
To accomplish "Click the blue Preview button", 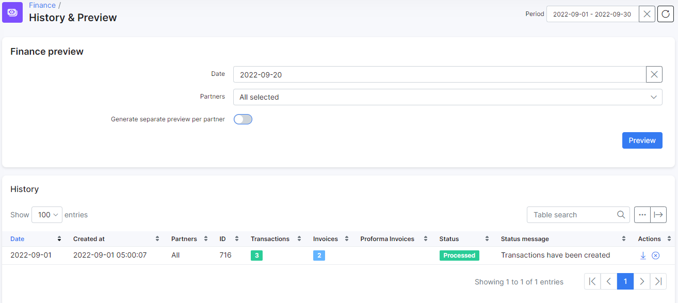I will pyautogui.click(x=642, y=140).
